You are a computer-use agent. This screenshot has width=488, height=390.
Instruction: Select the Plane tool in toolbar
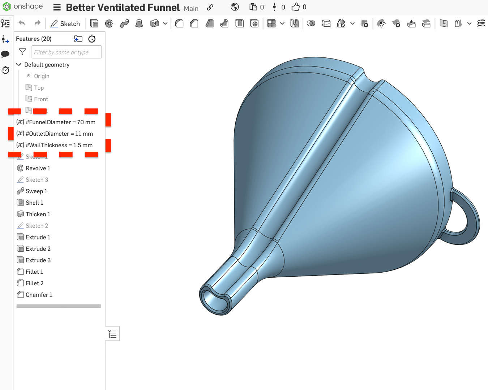[444, 23]
